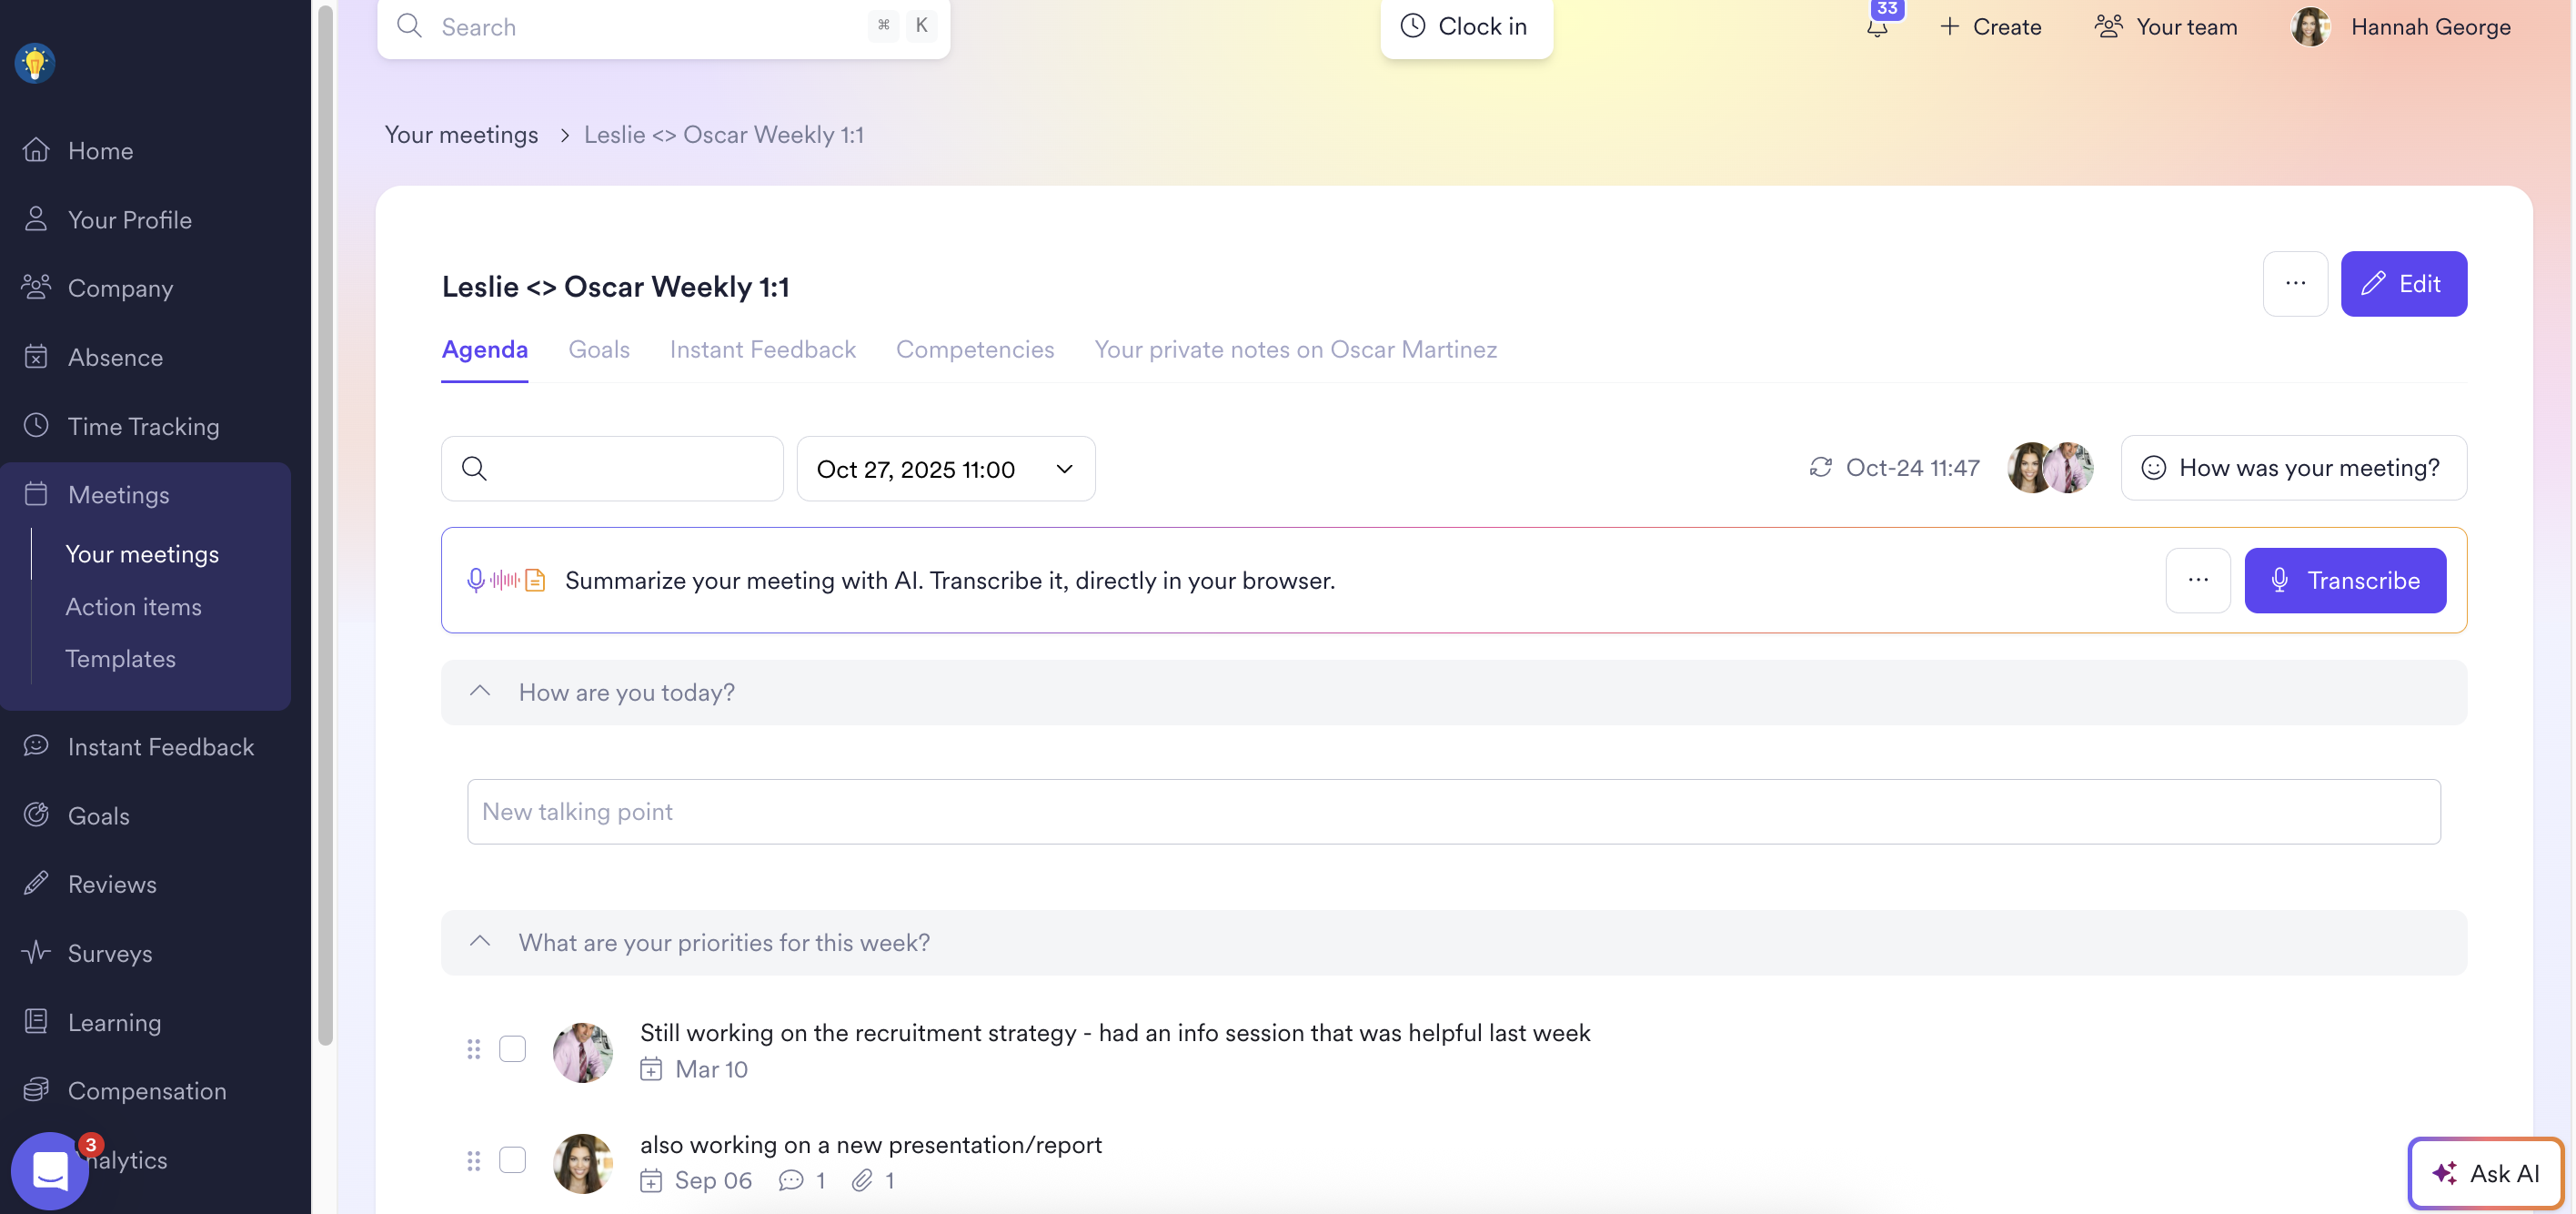This screenshot has width=2576, height=1214.
Task: Click 'How was your meeting?' button
Action: 2292,468
